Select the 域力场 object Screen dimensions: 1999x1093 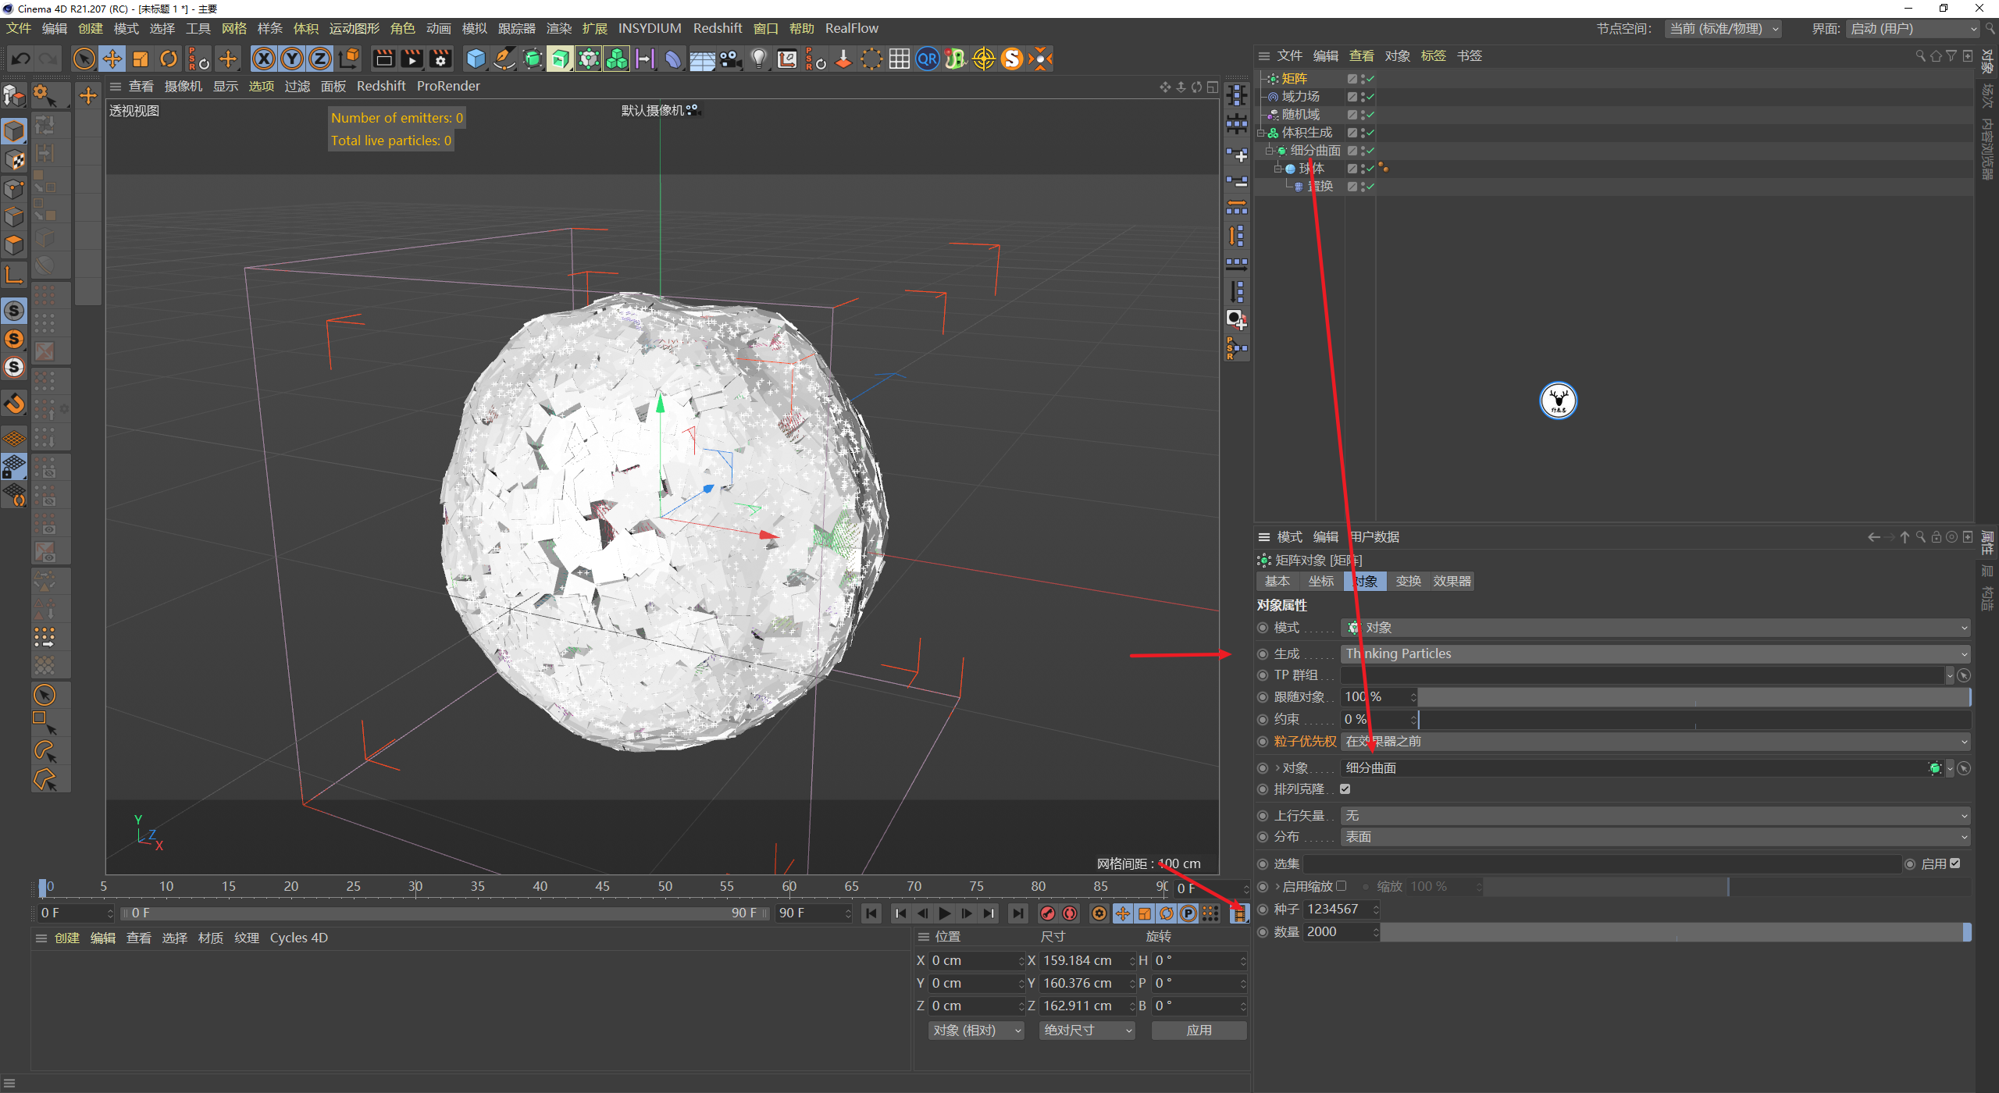point(1300,97)
